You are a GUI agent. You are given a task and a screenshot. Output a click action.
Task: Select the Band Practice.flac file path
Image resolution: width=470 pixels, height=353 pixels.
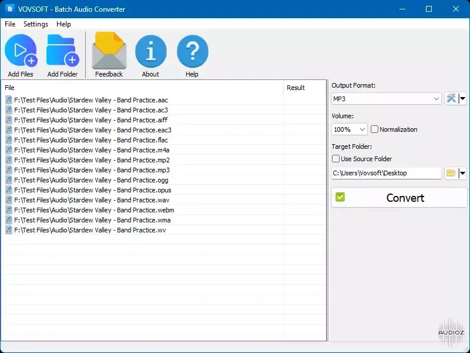[x=91, y=140]
